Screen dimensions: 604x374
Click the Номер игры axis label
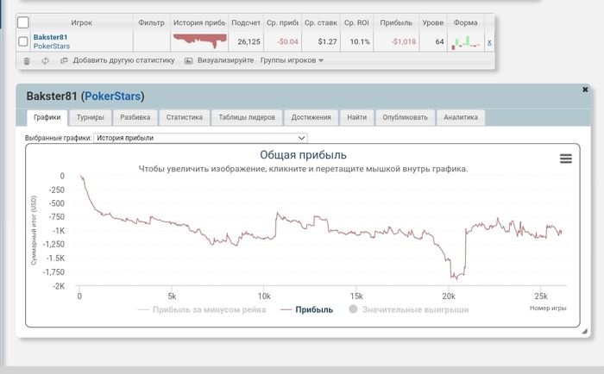[x=548, y=309]
